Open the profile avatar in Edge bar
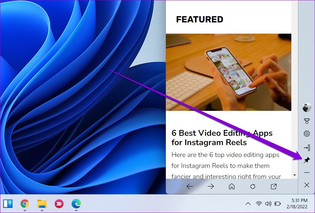This screenshot has height=213, width=315. click(307, 107)
